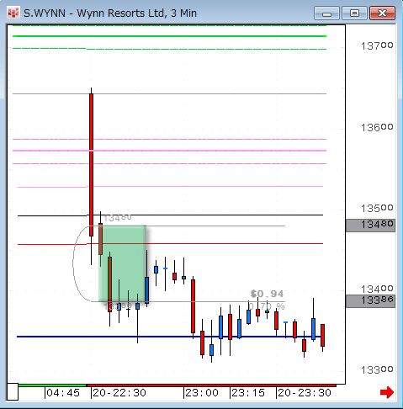Screen dimensions: 403x409
Task: Maximize the S.WYNN chart window
Action: (x=354, y=13)
